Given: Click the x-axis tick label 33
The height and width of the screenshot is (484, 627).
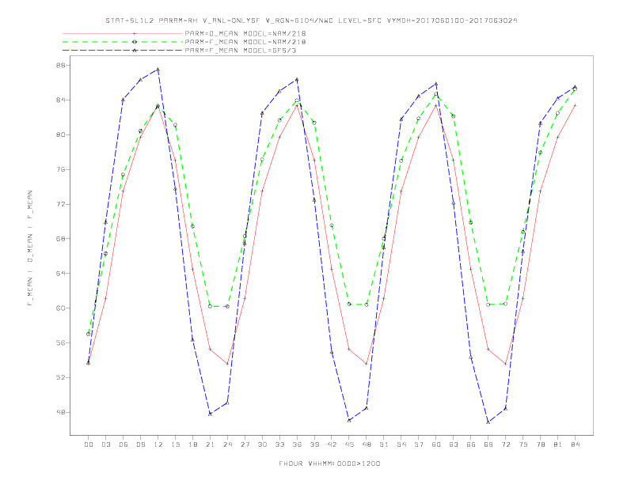Looking at the screenshot, I should [279, 444].
